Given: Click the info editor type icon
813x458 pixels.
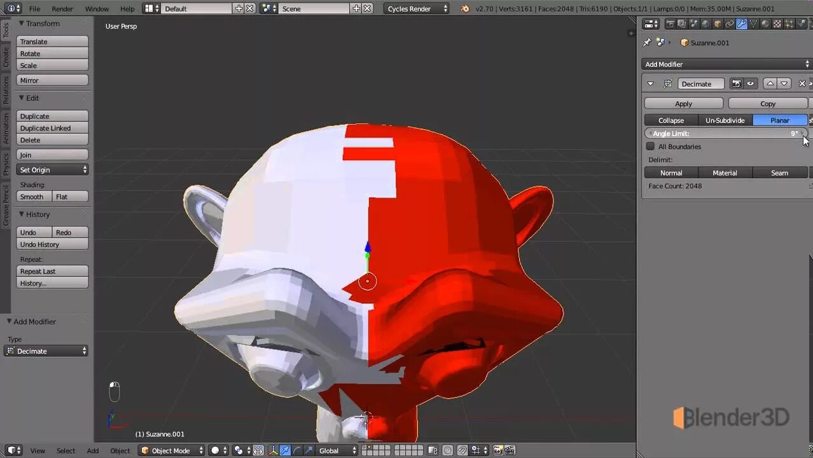Looking at the screenshot, I should tap(13, 8).
